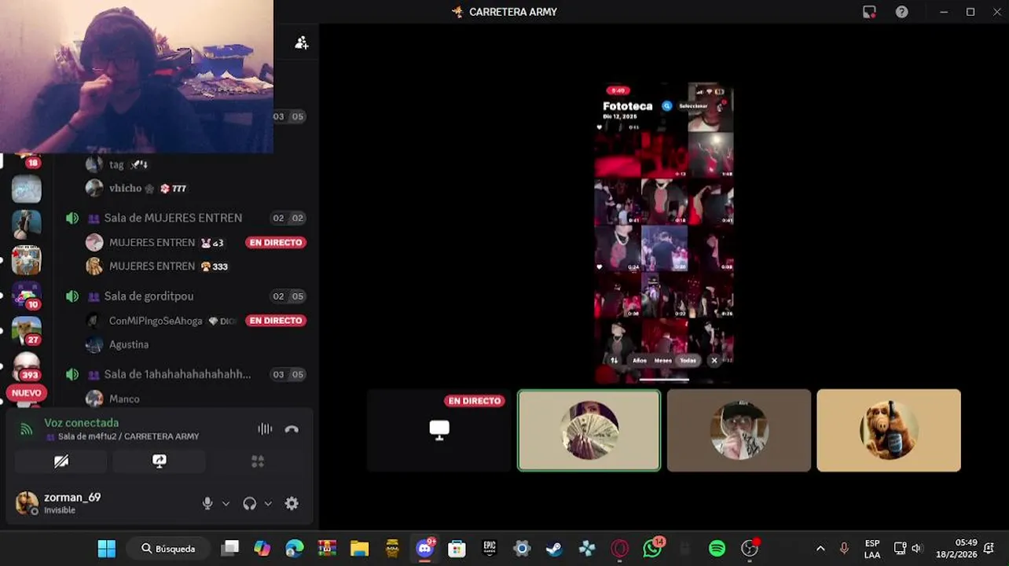The image size is (1009, 566).
Task: Select user 'tag' in voice channel
Action: pyautogui.click(x=116, y=164)
